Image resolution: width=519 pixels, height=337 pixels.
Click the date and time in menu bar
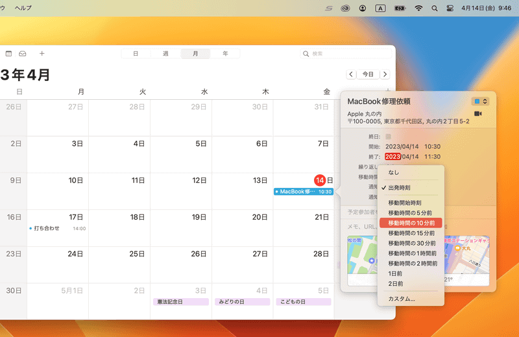(486, 8)
